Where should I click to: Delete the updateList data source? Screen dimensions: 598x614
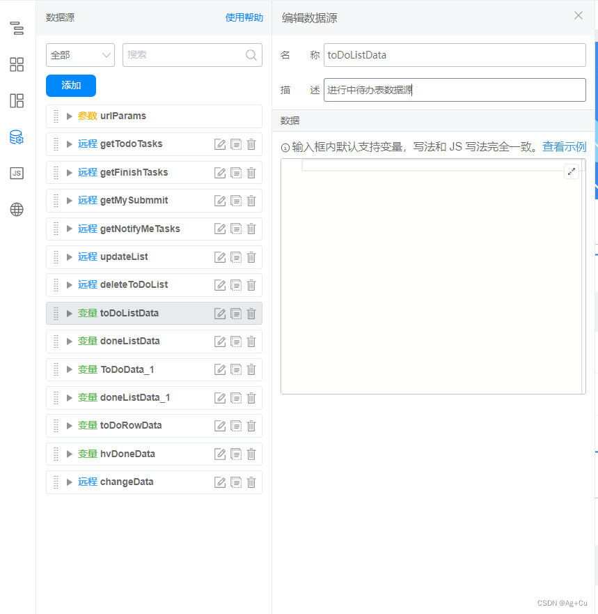tap(251, 257)
